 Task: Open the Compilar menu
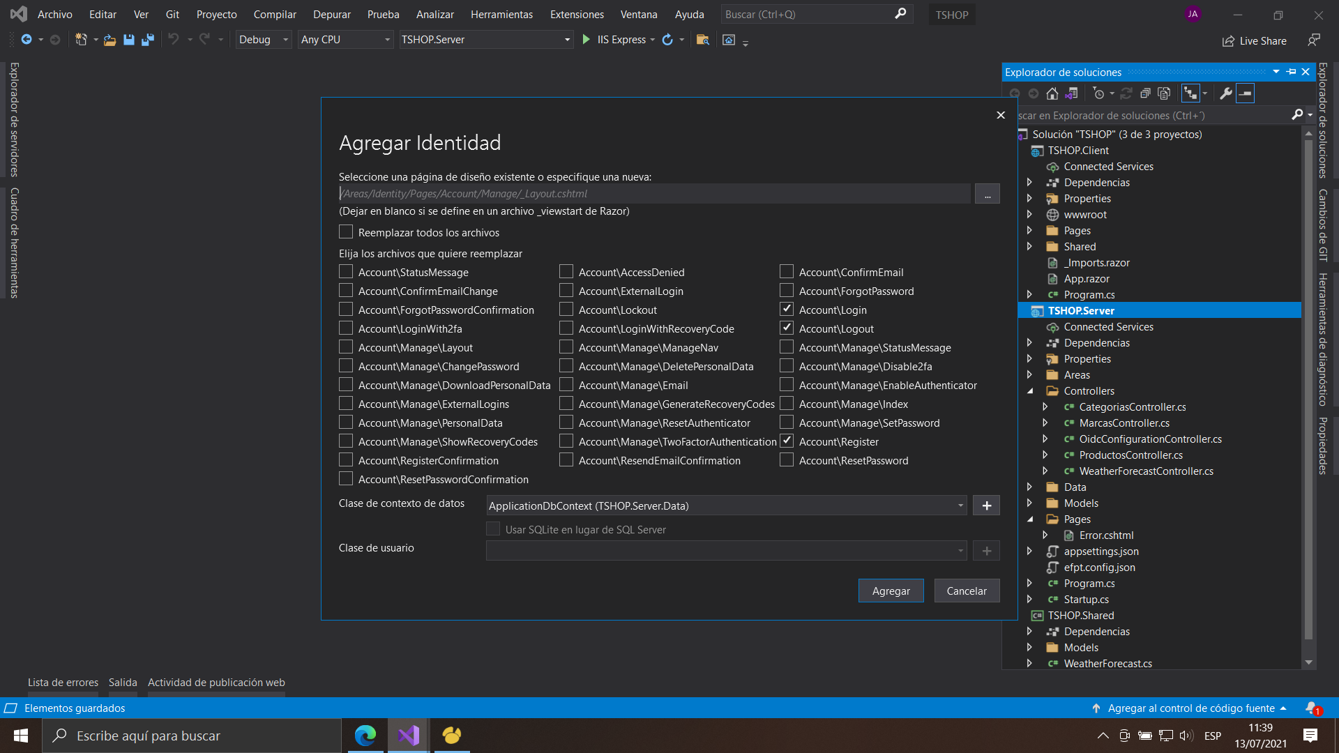click(275, 14)
